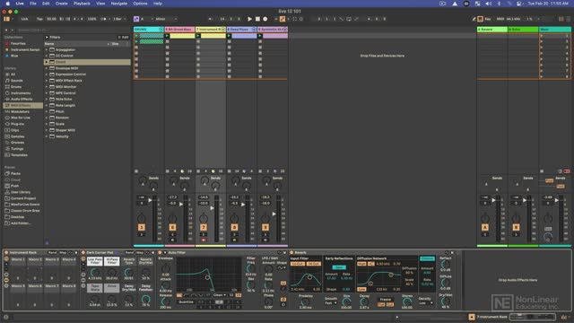
Task: Open the Samples browser category
Action: pyautogui.click(x=18, y=136)
